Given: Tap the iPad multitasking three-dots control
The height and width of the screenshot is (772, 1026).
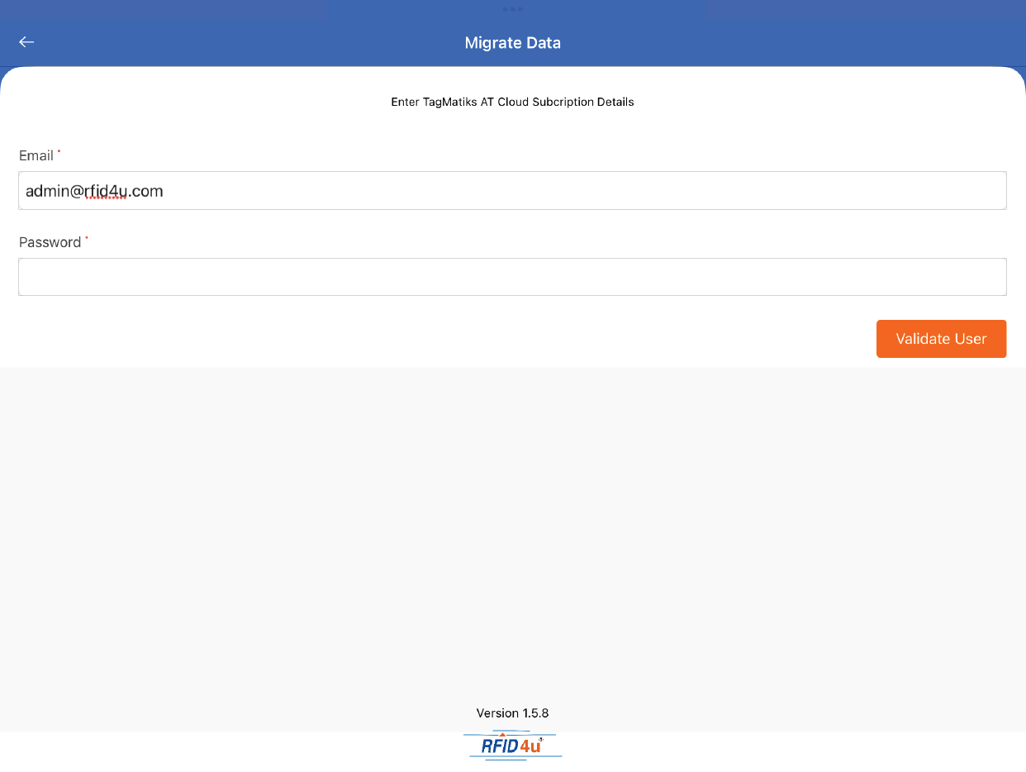Looking at the screenshot, I should [512, 9].
